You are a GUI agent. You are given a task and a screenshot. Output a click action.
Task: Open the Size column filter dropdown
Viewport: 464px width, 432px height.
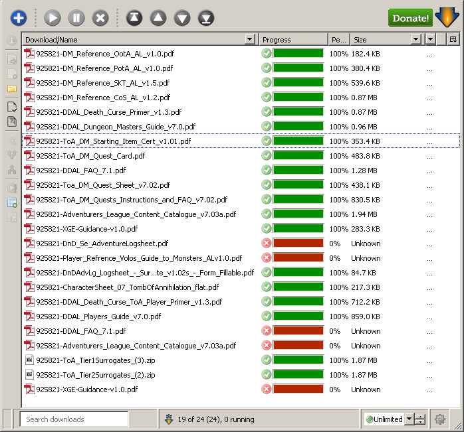pyautogui.click(x=415, y=39)
